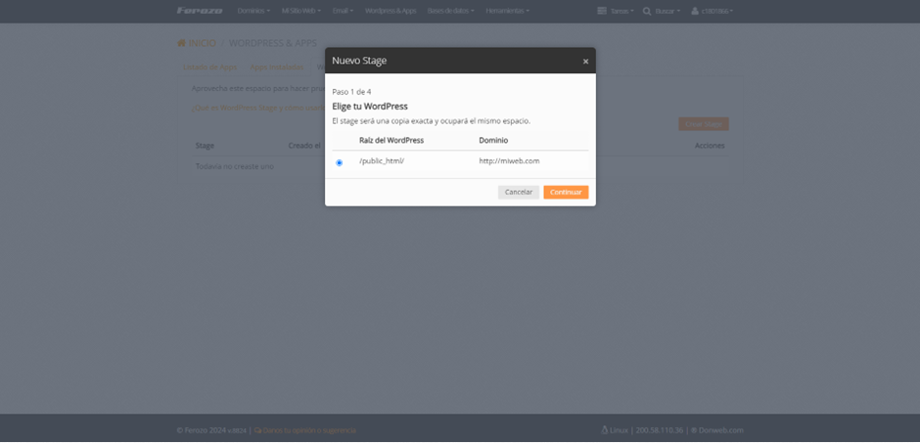Click the Raíz del WordPress column header
This screenshot has height=443, width=920.
(391, 141)
